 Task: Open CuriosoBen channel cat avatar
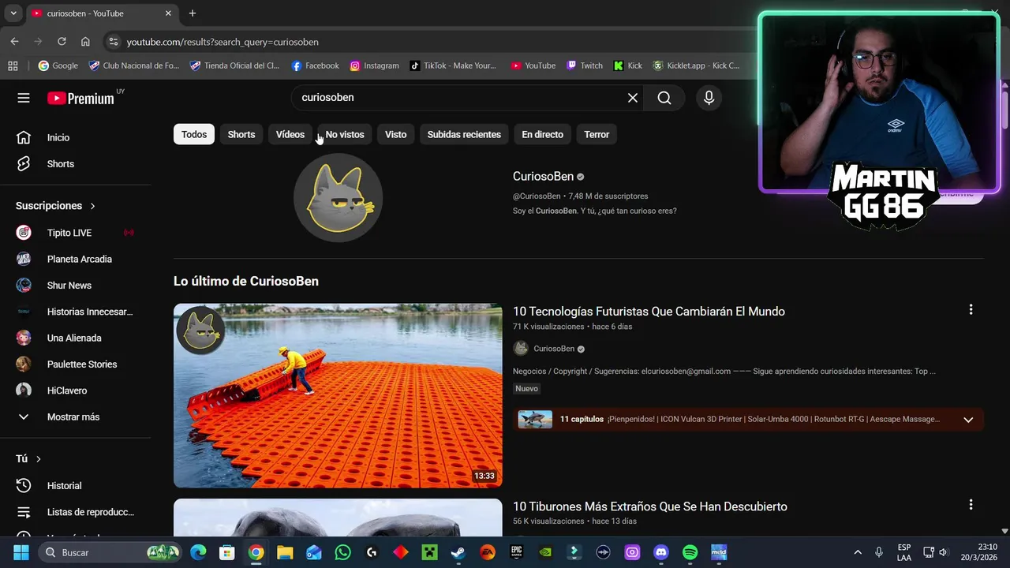[x=338, y=197]
